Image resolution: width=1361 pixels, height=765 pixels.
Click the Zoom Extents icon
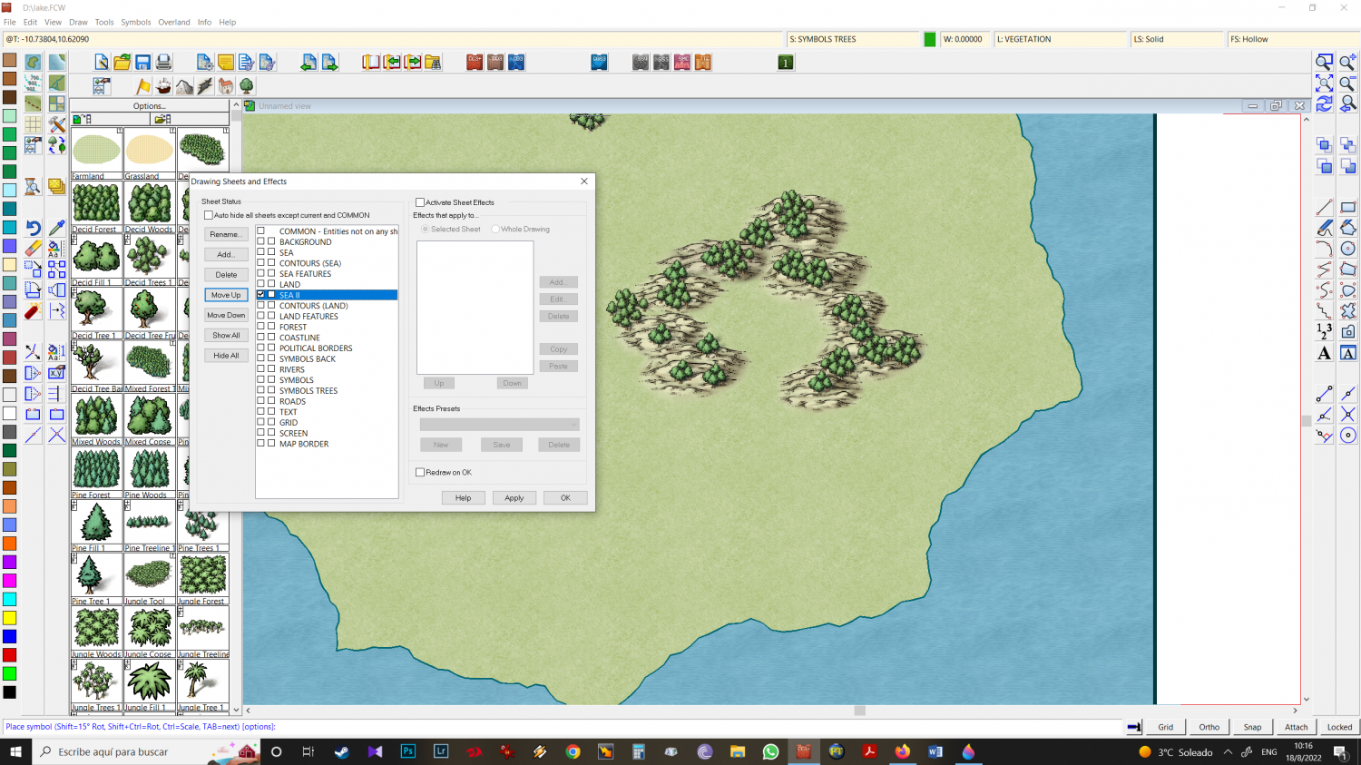1325,83
